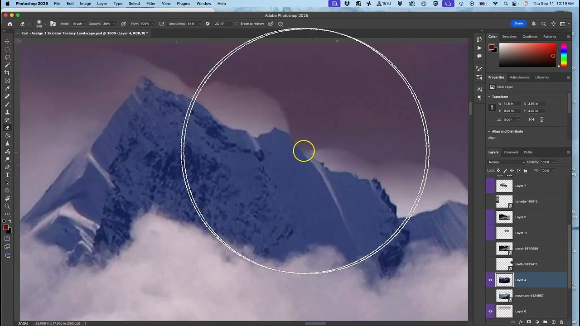The image size is (580, 326).
Task: Open layer Fill 100% dropdown
Action: pyautogui.click(x=553, y=171)
